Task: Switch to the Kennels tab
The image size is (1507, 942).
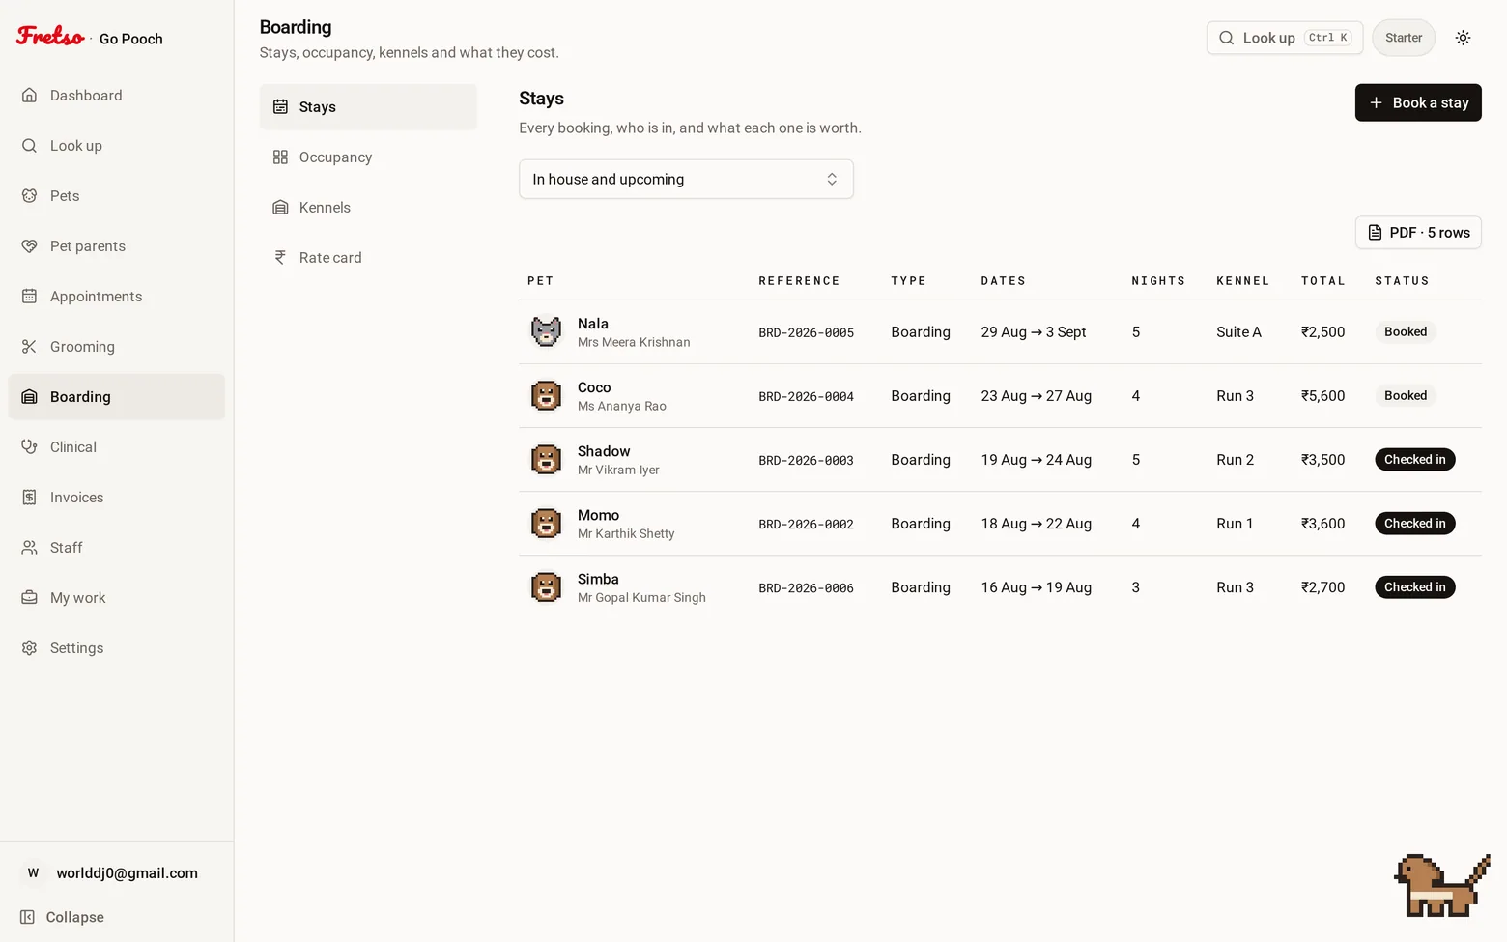Action: pyautogui.click(x=368, y=207)
